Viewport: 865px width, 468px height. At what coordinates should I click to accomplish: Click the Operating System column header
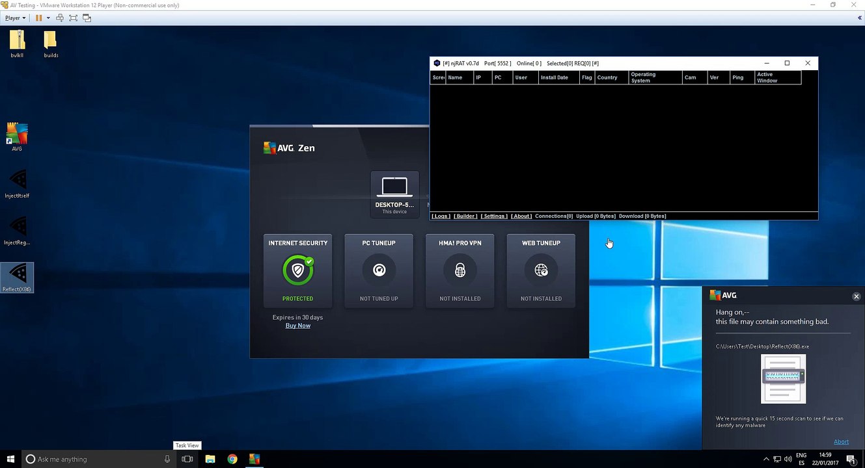655,77
